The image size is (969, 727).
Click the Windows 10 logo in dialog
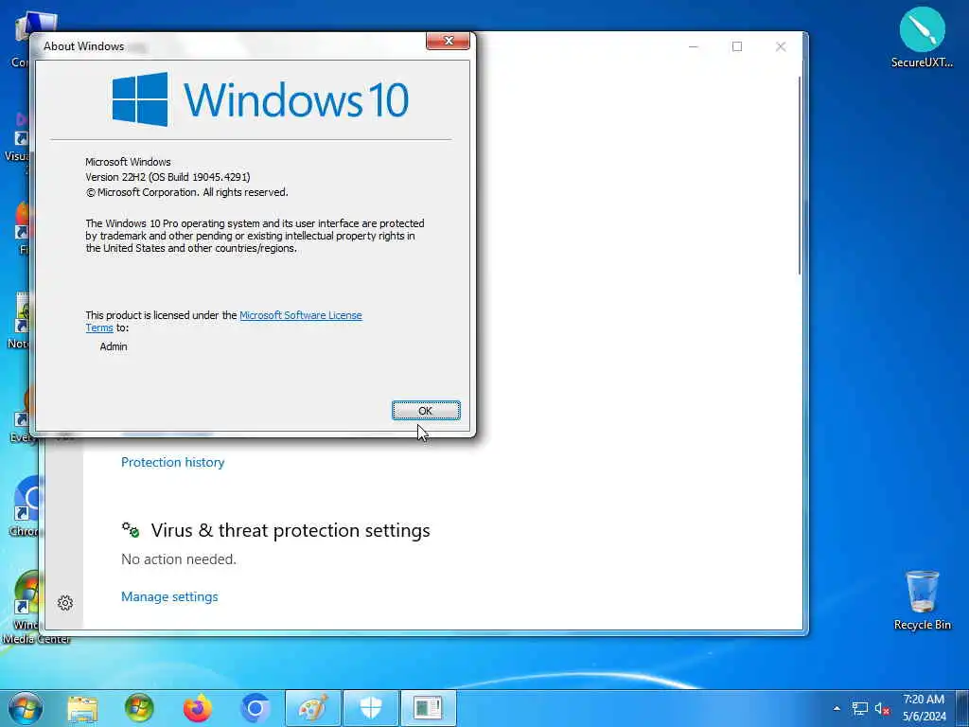[x=260, y=99]
